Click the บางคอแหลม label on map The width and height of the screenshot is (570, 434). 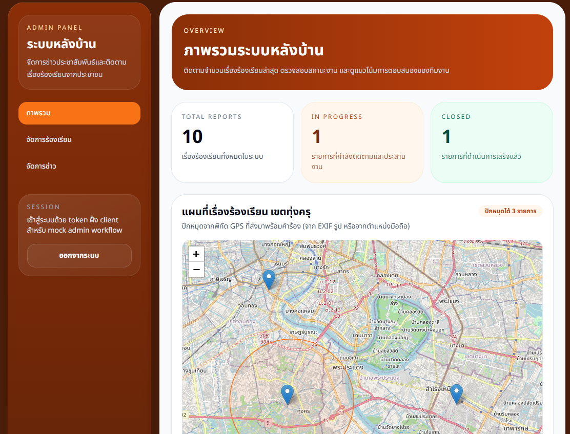299,311
